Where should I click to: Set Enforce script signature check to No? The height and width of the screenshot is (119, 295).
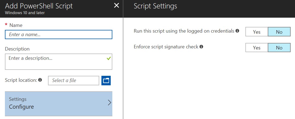click(279, 48)
